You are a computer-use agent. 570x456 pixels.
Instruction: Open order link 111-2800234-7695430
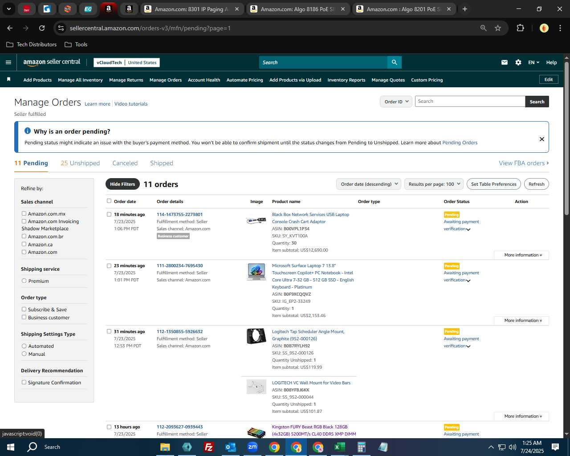coord(180,265)
